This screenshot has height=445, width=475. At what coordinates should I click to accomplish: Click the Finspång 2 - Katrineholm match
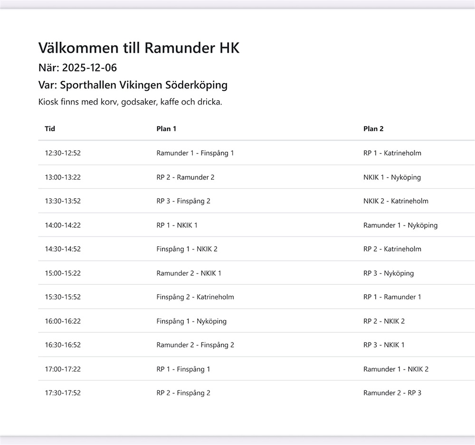(195, 297)
